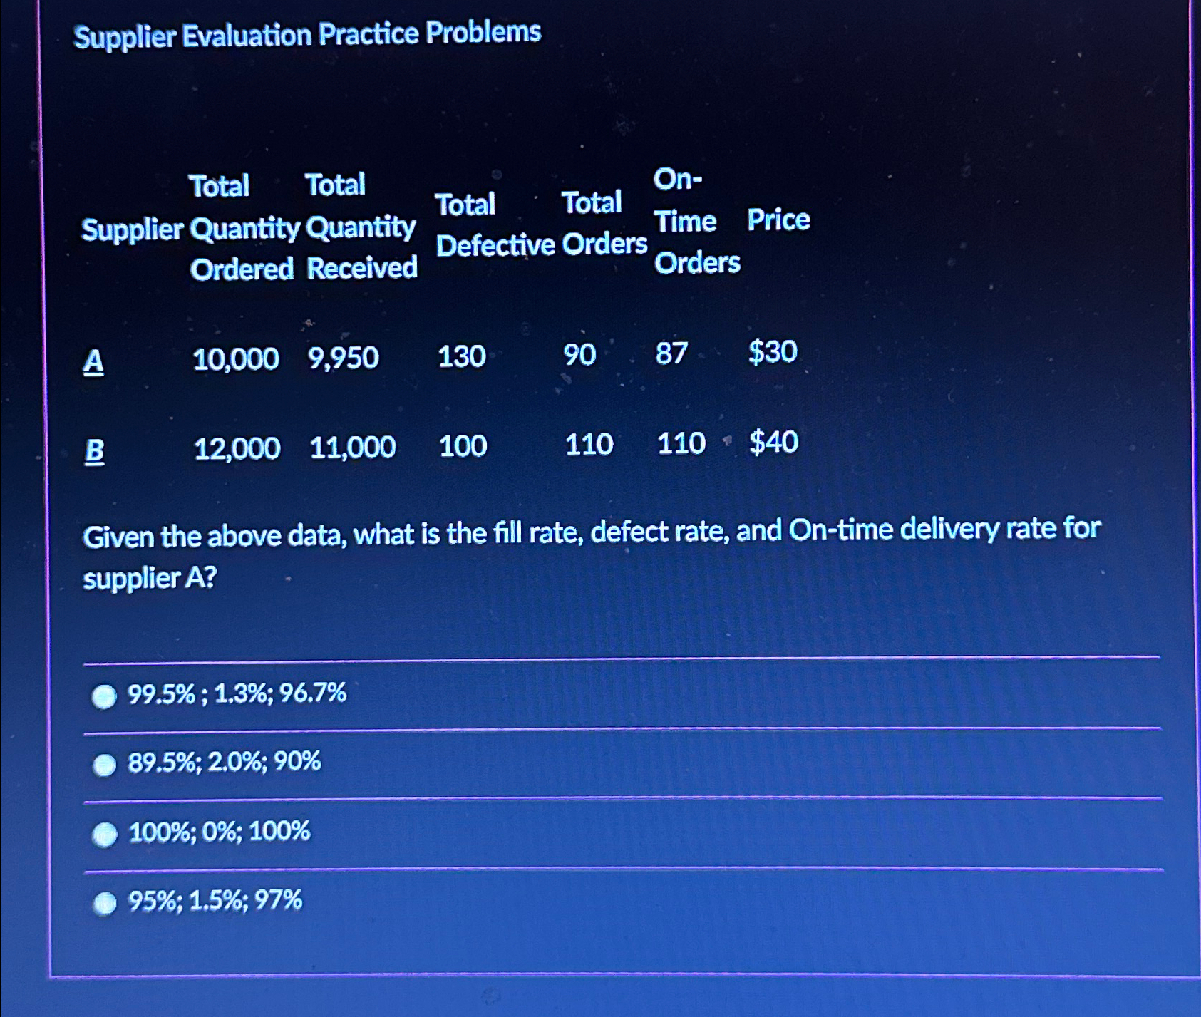Screen dimensions: 1201x1017
Task: Select the value 11,000 for supplier B
Action: (353, 448)
